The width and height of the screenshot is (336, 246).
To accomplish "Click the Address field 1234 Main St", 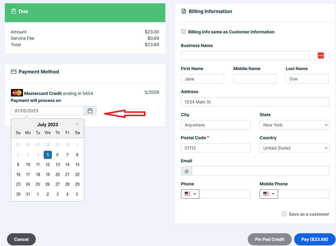I will pos(255,102).
